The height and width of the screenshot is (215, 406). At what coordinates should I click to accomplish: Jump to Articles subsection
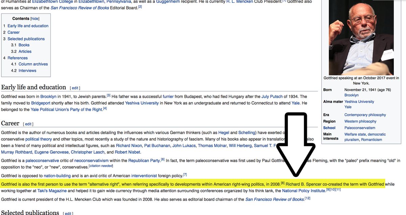tap(25, 51)
